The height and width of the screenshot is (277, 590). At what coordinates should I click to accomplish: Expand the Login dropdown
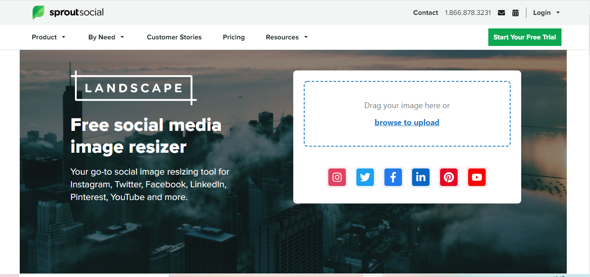pyautogui.click(x=546, y=13)
